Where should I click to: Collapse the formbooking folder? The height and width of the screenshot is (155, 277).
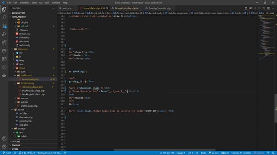[x=27, y=83]
